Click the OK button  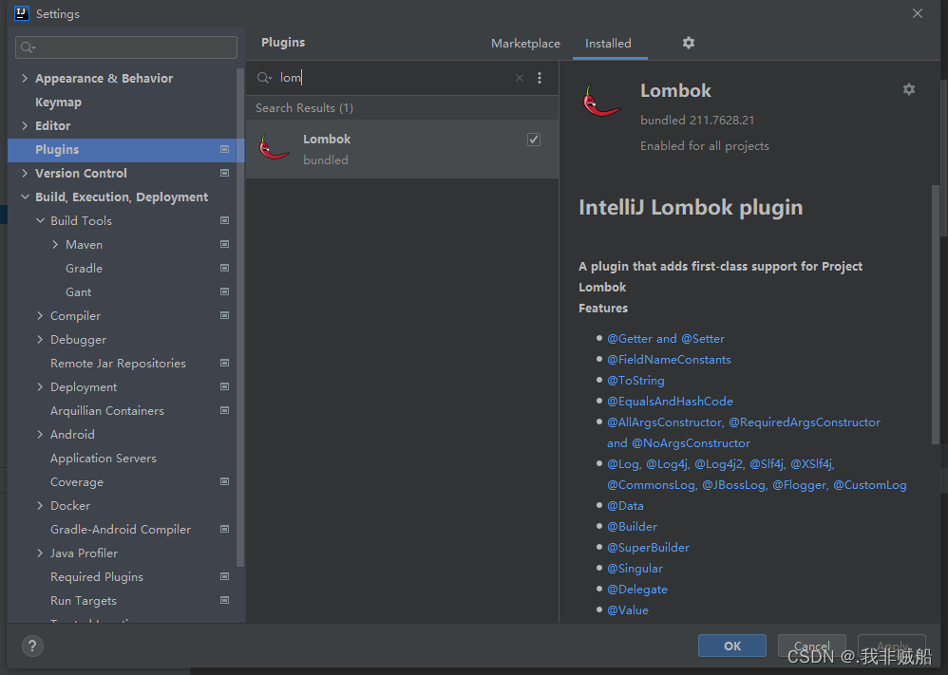pos(732,646)
